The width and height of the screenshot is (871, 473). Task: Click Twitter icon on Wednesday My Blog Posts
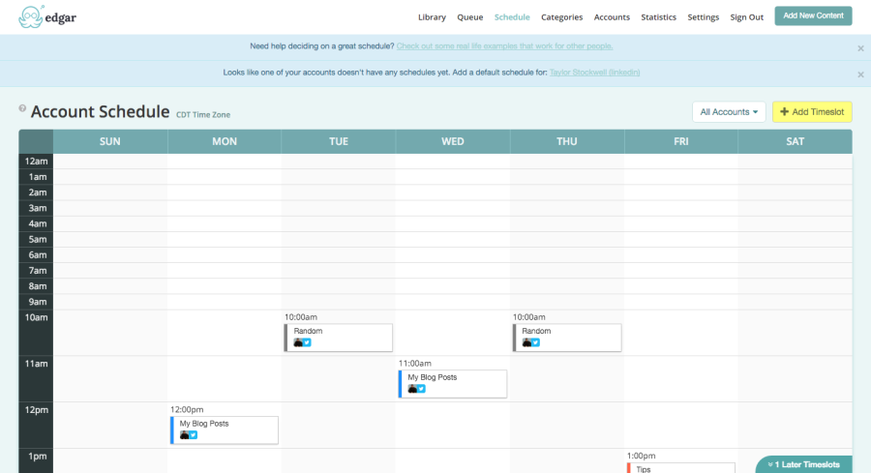tap(421, 389)
